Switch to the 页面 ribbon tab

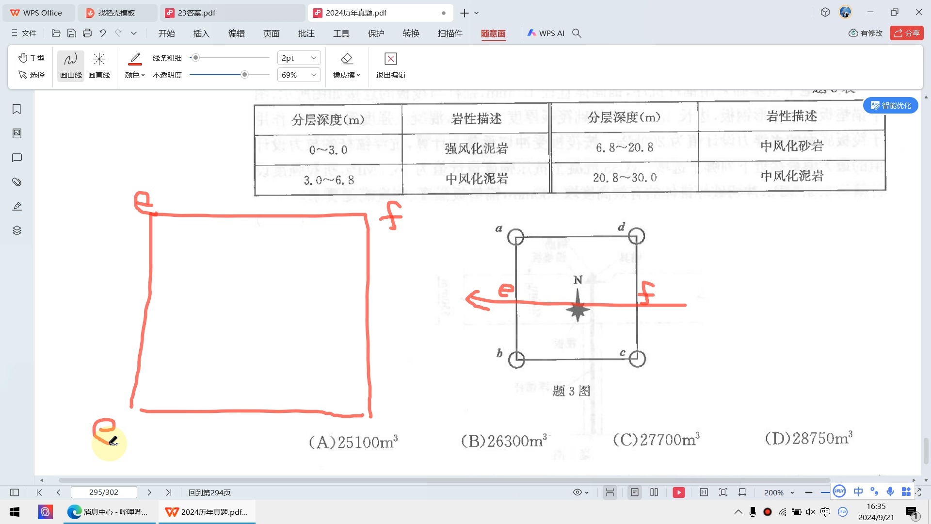[x=271, y=33]
